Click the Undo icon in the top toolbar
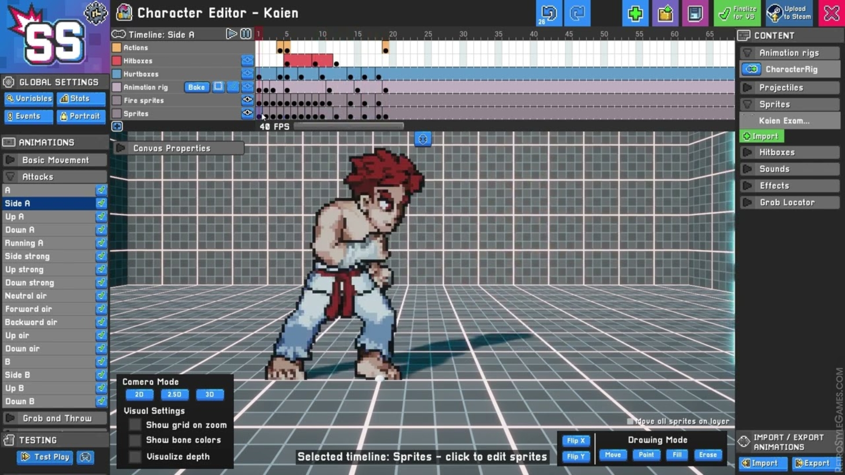Image resolution: width=845 pixels, height=475 pixels. tap(548, 13)
